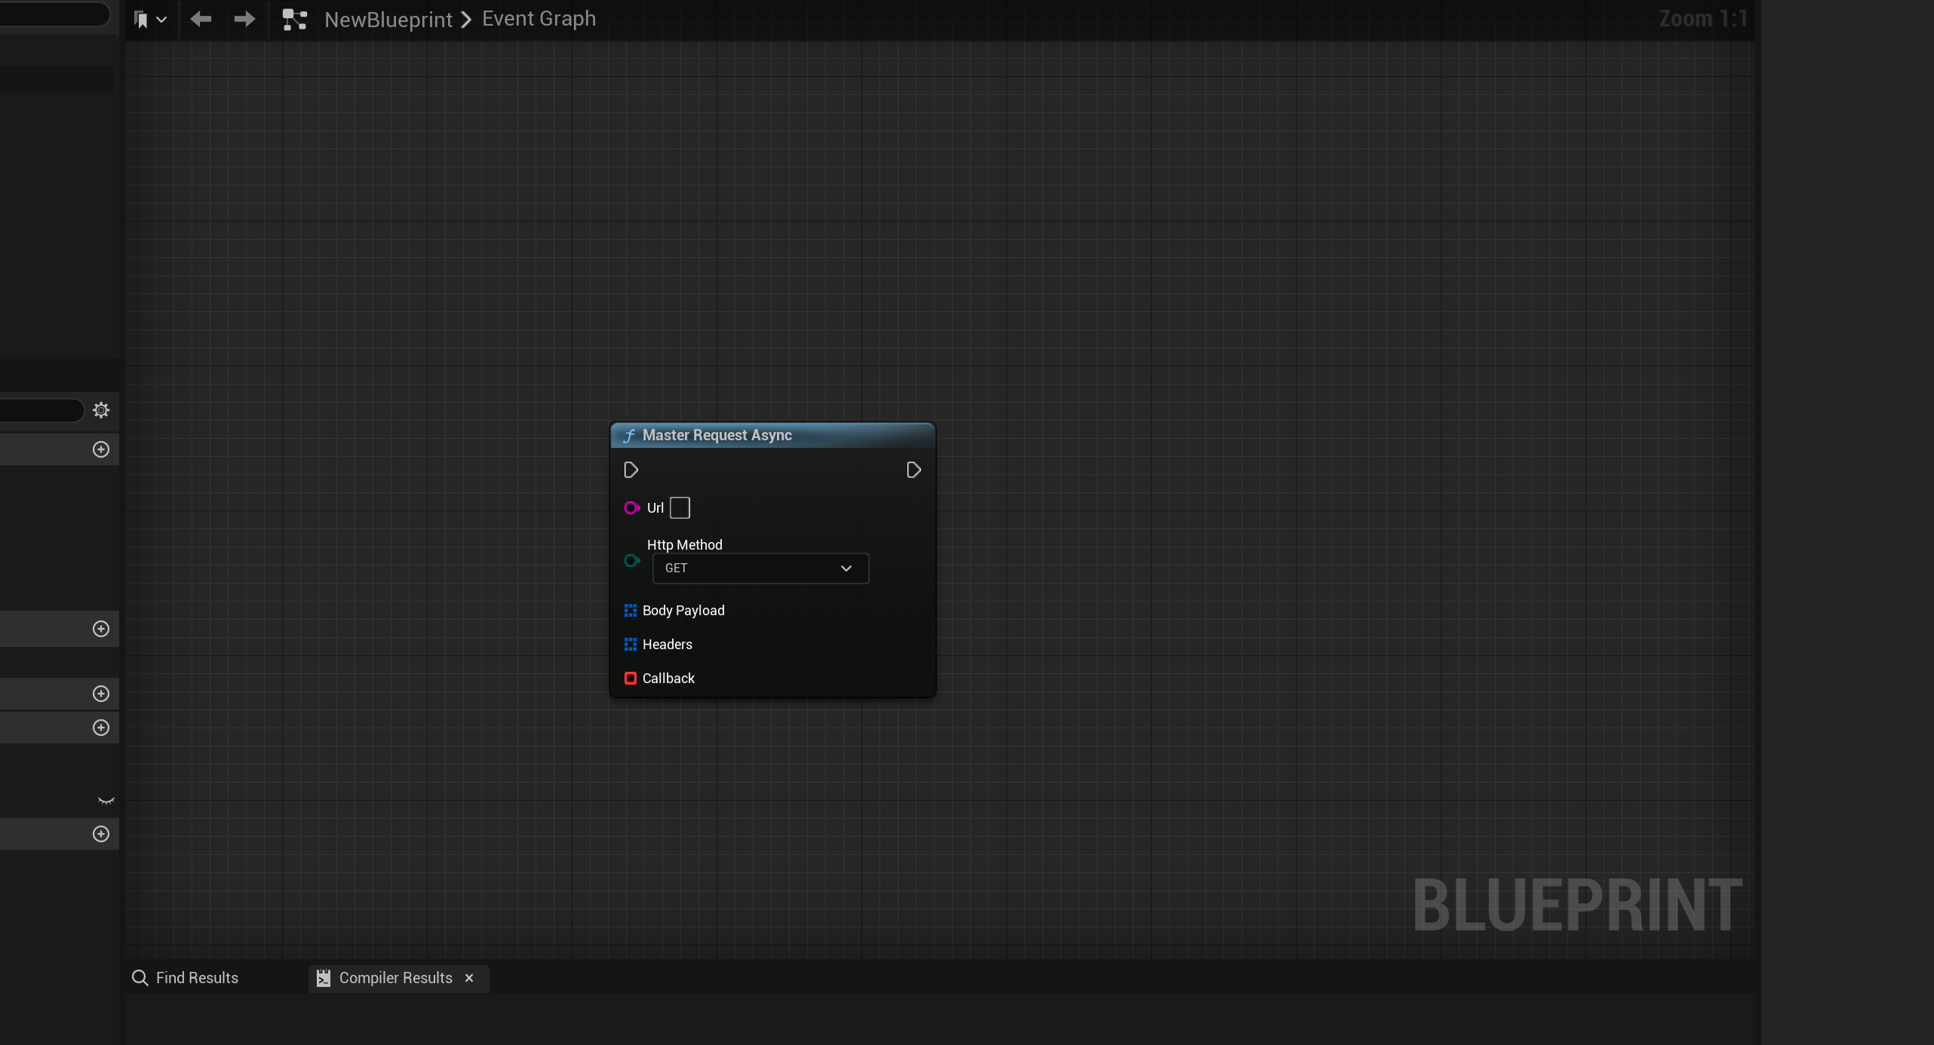Click the Url string input field
The width and height of the screenshot is (1934, 1045).
(x=680, y=507)
